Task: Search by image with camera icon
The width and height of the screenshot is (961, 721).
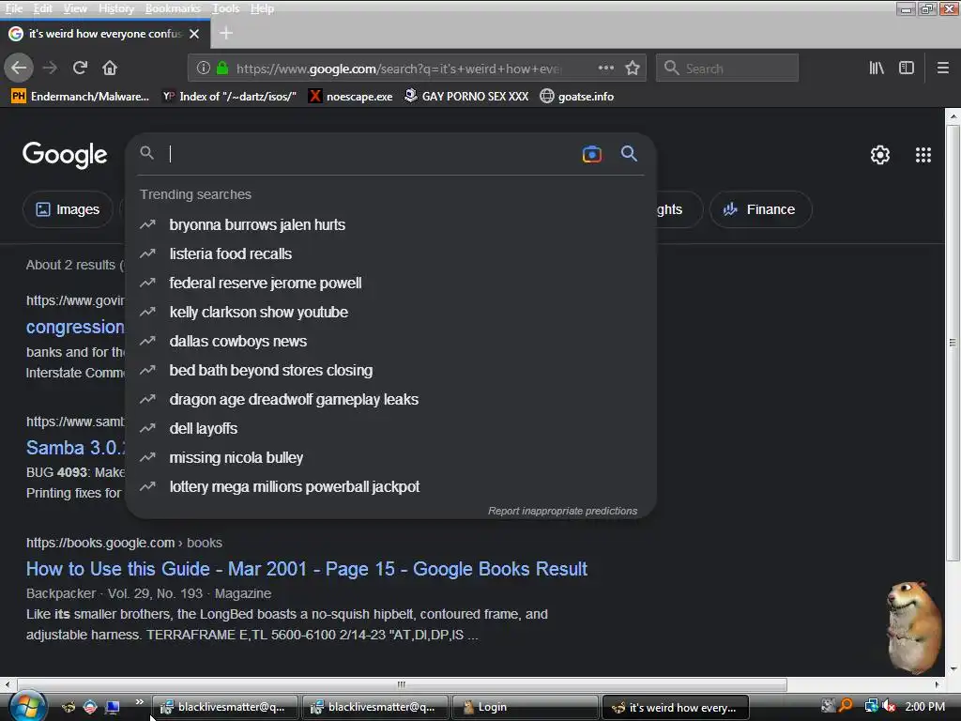Action: pyautogui.click(x=591, y=154)
